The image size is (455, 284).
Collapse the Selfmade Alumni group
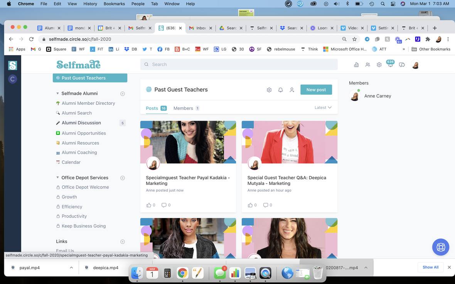pos(57,93)
